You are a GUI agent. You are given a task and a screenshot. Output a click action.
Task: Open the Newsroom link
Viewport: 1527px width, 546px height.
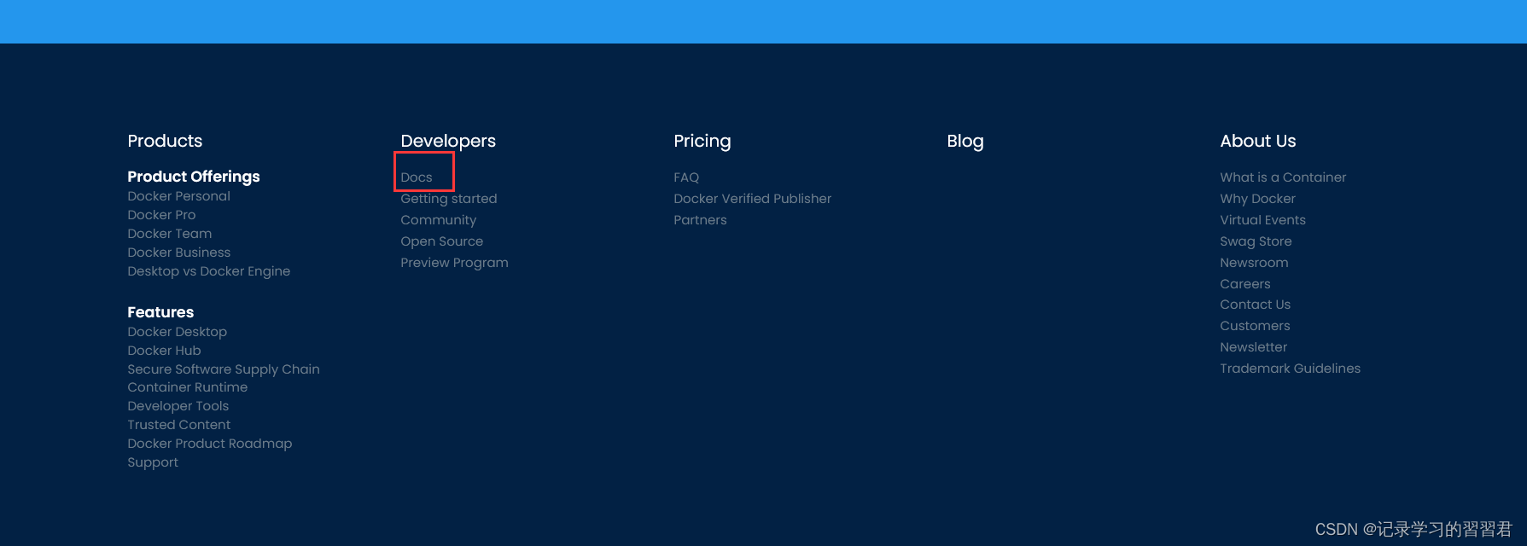pos(1254,263)
